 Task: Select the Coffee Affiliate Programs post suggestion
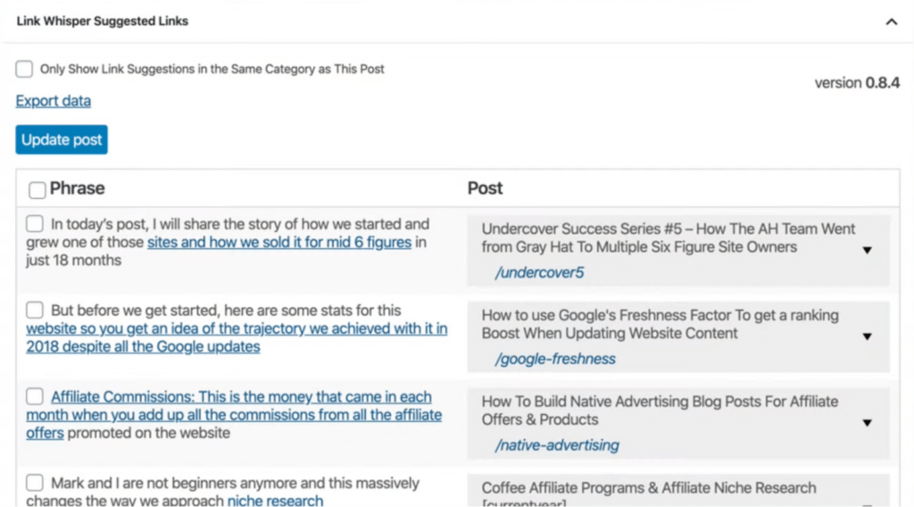coord(649,488)
